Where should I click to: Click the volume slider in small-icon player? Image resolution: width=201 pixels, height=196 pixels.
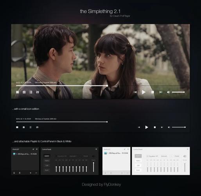[179, 127]
